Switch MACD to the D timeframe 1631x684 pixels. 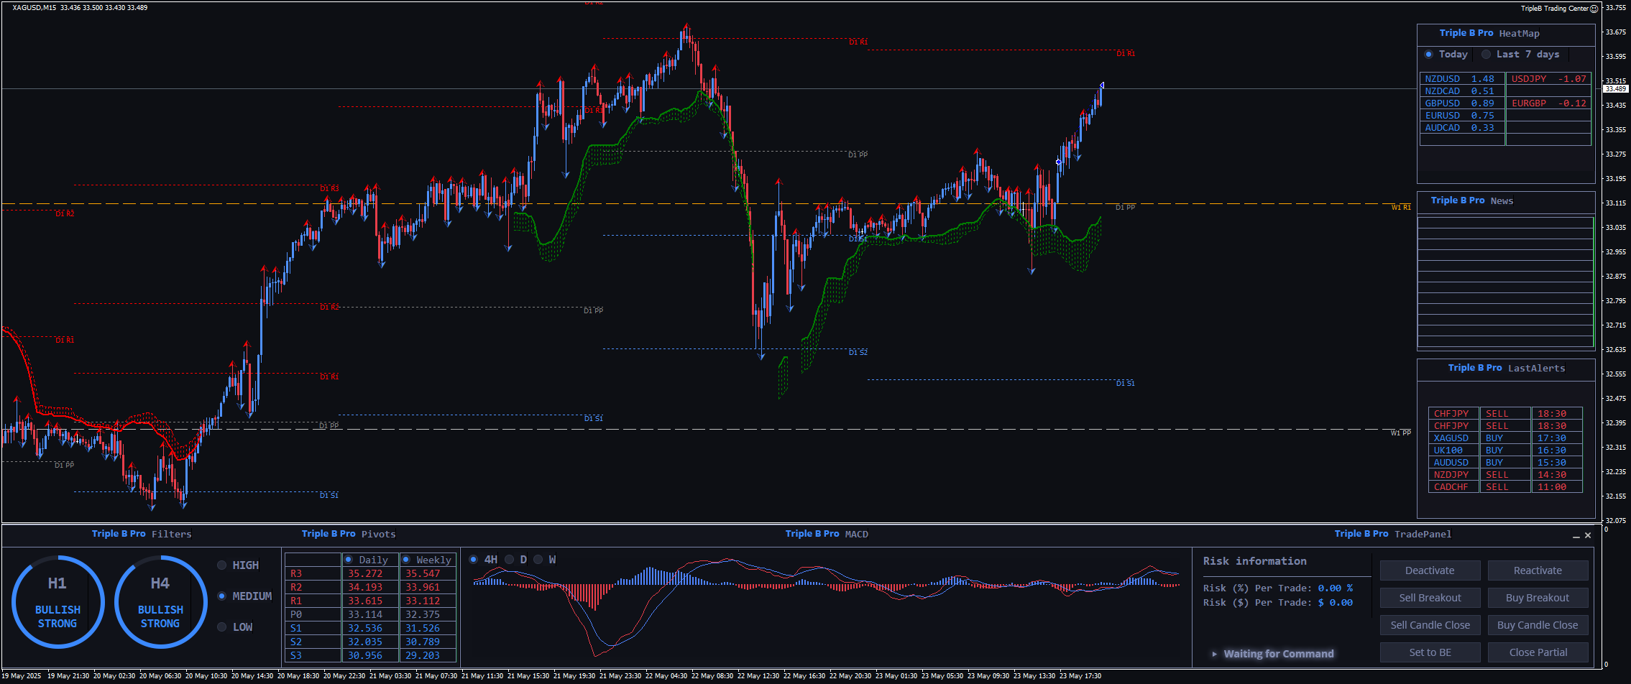click(x=510, y=560)
